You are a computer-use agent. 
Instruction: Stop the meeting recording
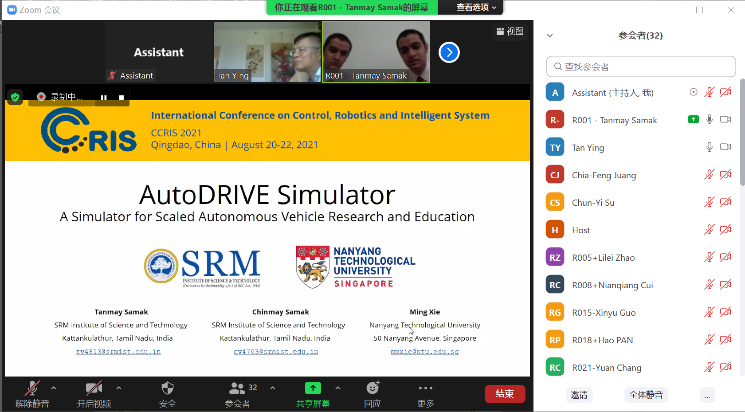[121, 97]
